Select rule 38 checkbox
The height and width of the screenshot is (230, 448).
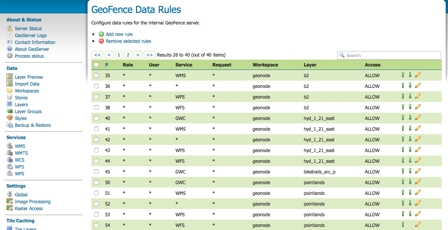coord(96,107)
